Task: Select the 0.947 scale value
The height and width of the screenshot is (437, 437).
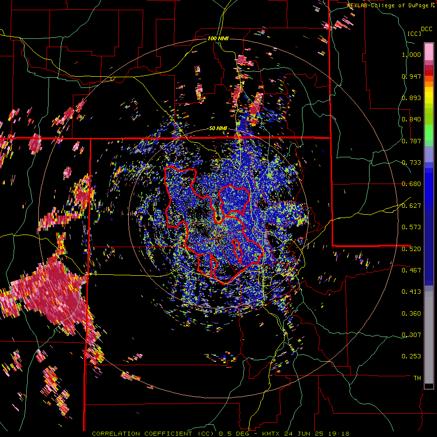Action: [x=411, y=76]
